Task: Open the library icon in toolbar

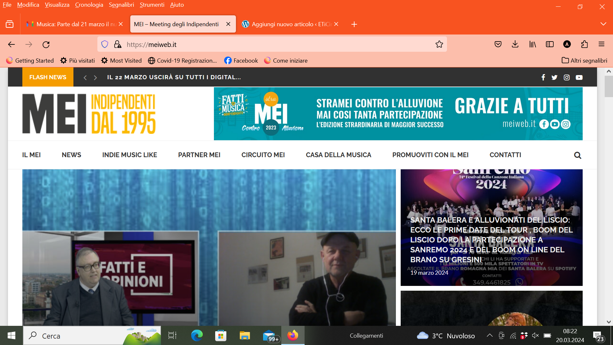Action: tap(533, 44)
